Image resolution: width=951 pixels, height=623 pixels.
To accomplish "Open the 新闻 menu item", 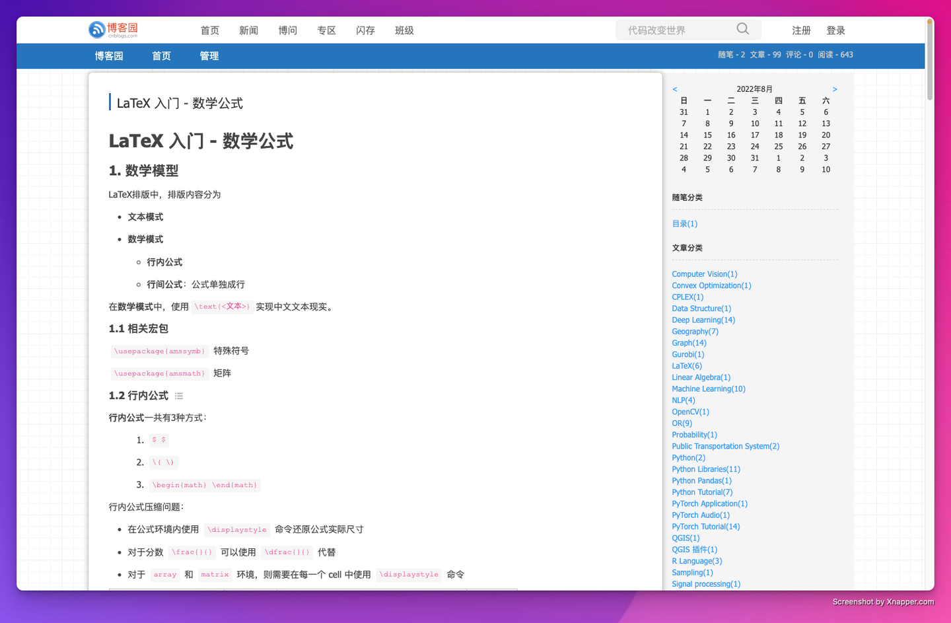I will (248, 30).
